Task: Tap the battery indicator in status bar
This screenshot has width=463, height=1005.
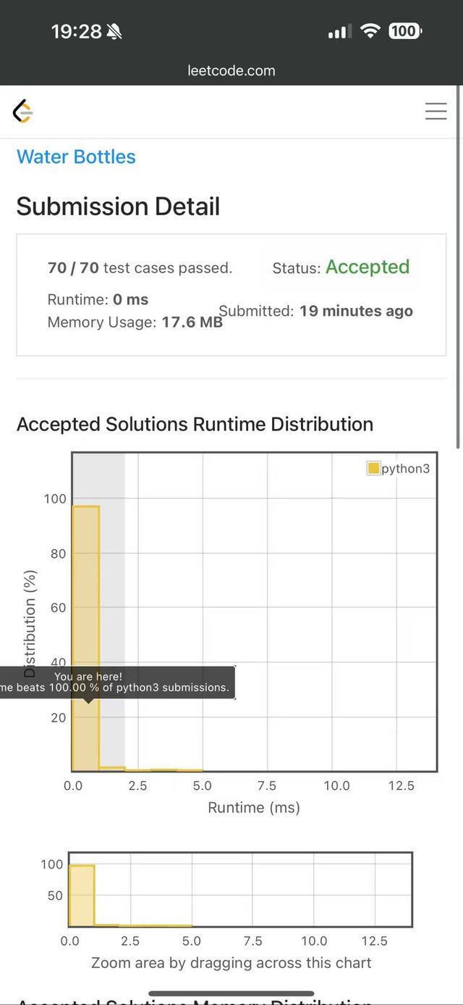Action: coord(405,31)
